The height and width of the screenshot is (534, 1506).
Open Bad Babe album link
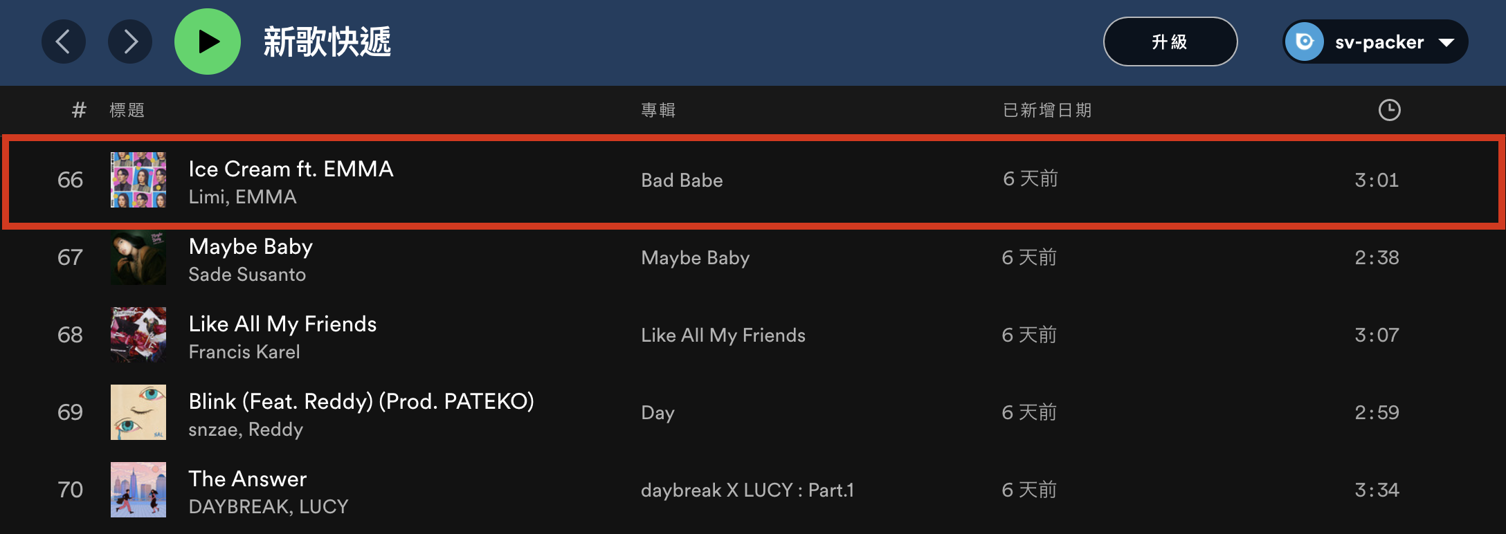click(682, 181)
